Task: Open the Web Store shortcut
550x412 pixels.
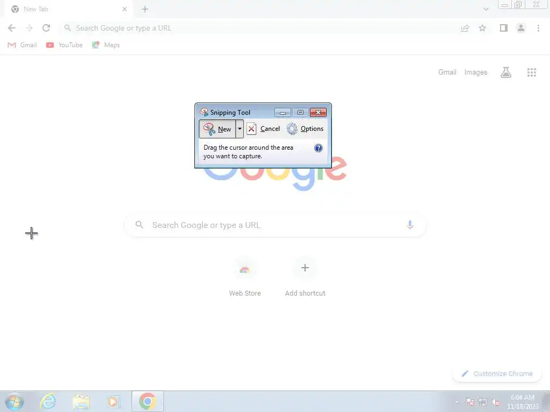Action: pyautogui.click(x=245, y=277)
